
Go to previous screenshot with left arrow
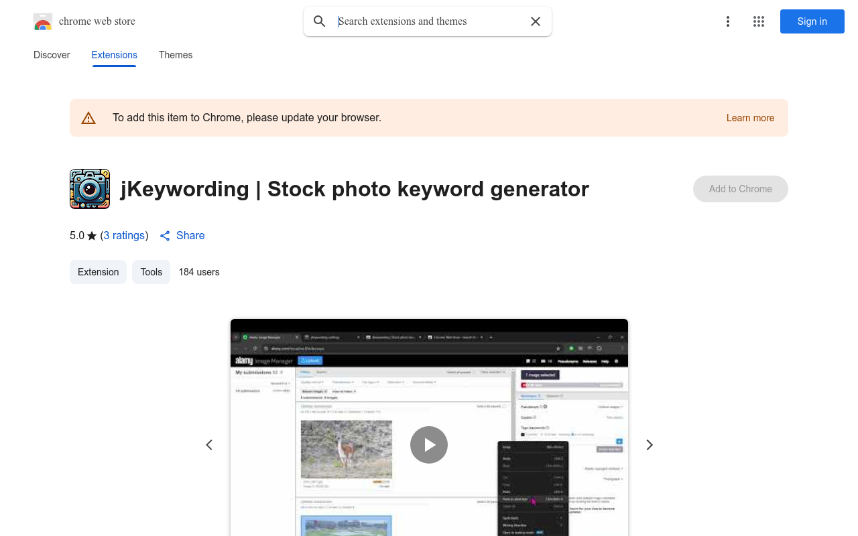tap(209, 445)
